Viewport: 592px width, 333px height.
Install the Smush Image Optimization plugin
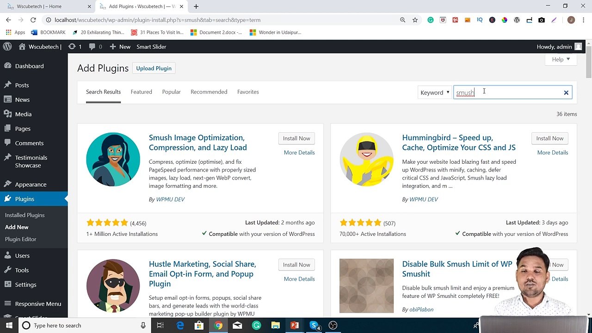[296, 138]
